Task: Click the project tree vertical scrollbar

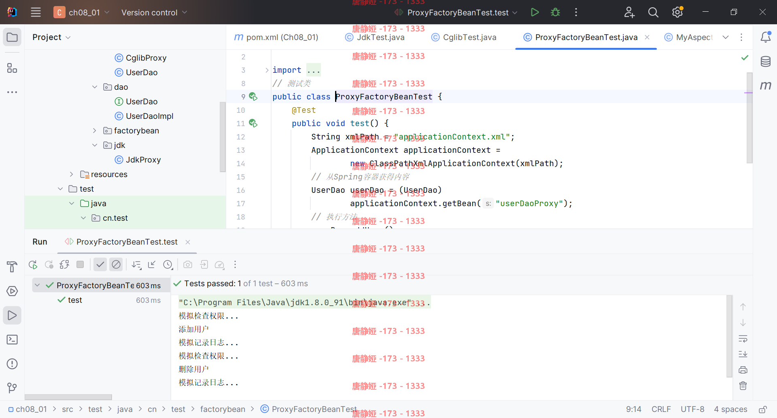Action: 223,137
